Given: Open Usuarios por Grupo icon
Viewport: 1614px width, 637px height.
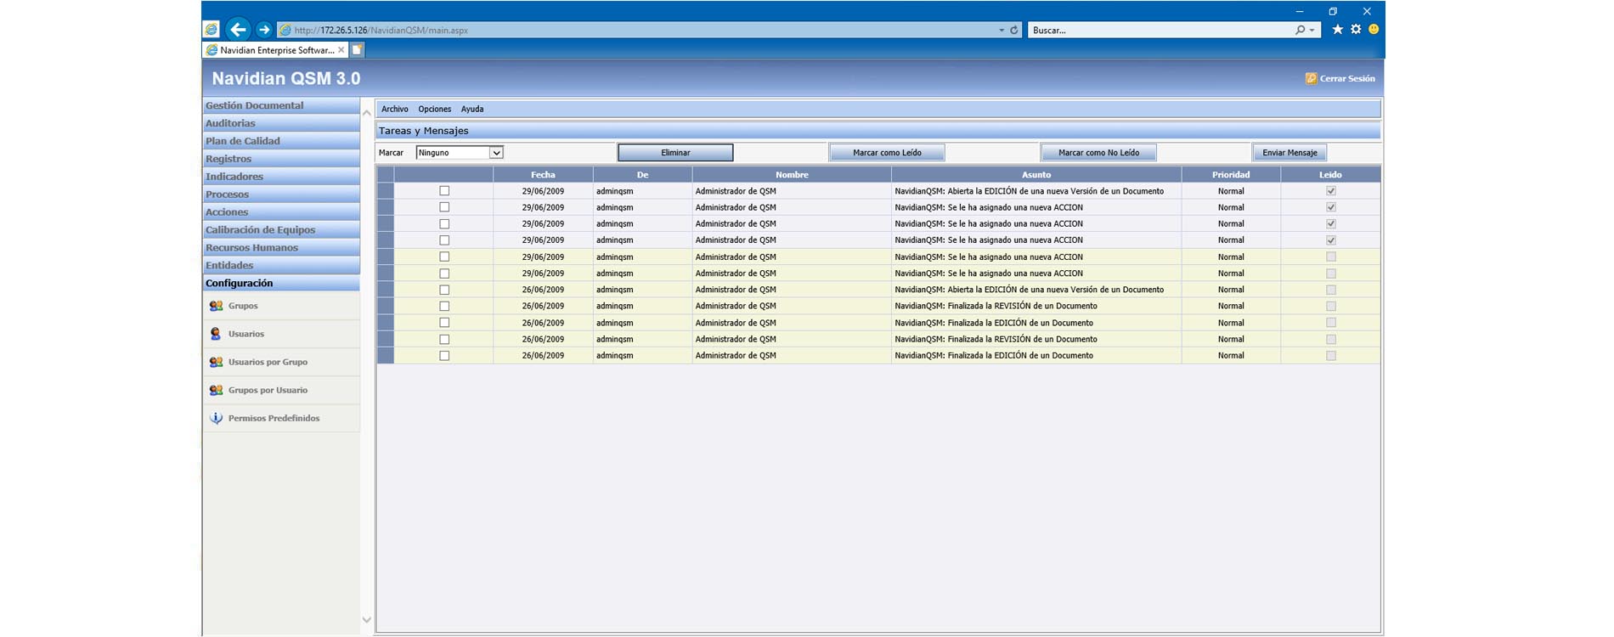Looking at the screenshot, I should (216, 362).
